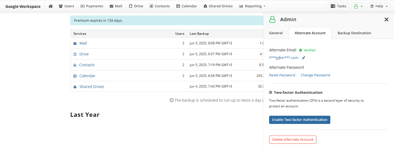The width and height of the screenshot is (395, 147).
Task: Open the Drive service link in table
Action: click(x=84, y=54)
